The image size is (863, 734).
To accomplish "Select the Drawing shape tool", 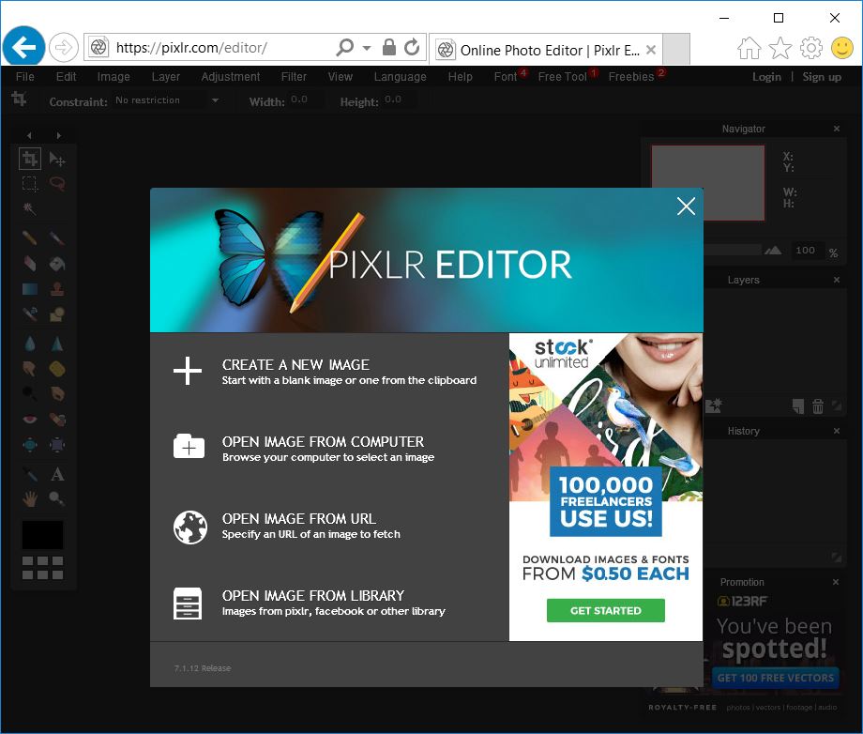I will [x=57, y=314].
